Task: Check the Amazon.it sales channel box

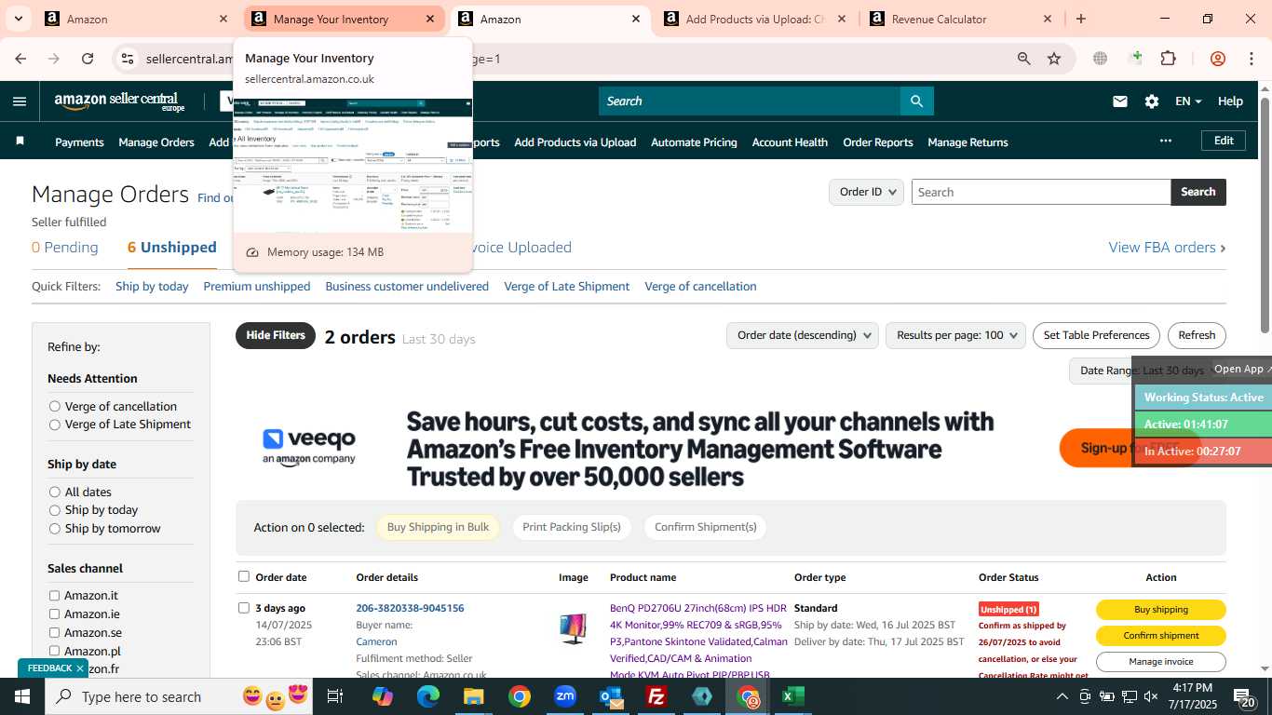Action: [54, 596]
